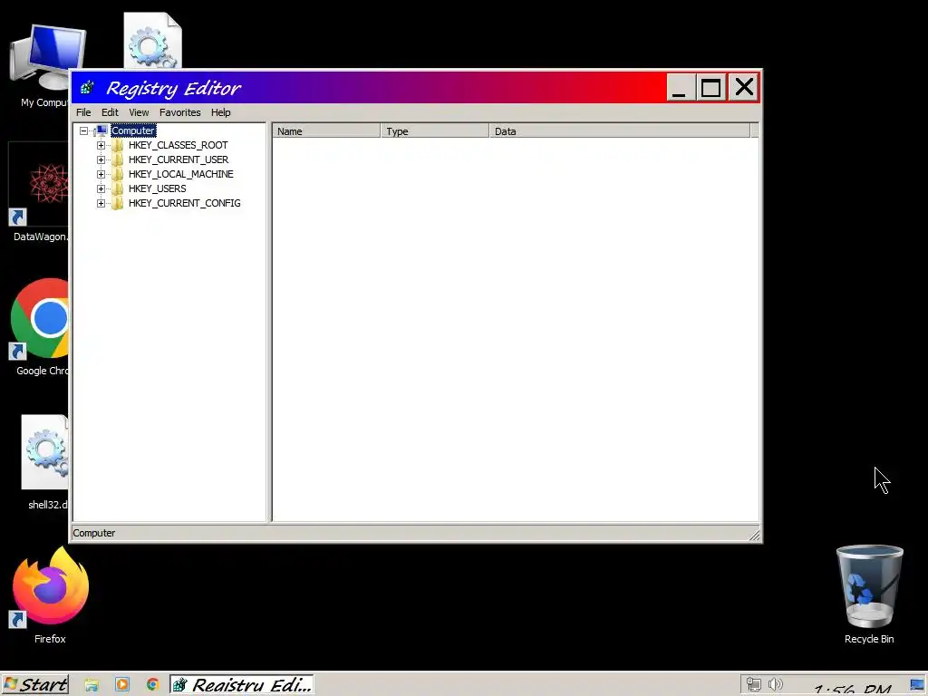Select the Computer tree label
Image resolution: width=928 pixels, height=696 pixels.
pyautogui.click(x=133, y=130)
